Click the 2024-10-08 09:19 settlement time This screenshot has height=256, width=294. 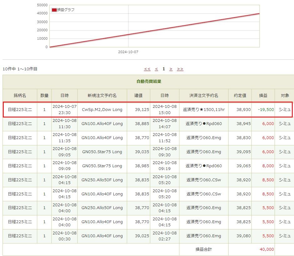tap(165, 166)
